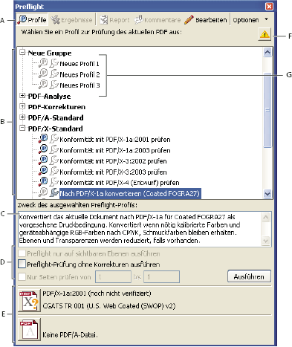Click wrench icon of PDF/X-1a:2003 check
This screenshot has width=292, height=347.
pyautogui.click(x=53, y=149)
